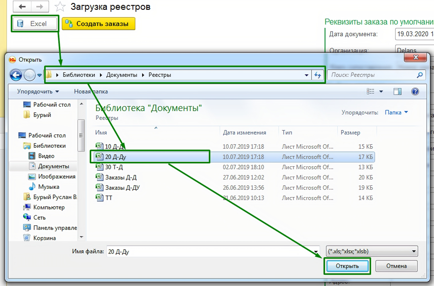Click the Создать заказы button
434x286 pixels.
pyautogui.click(x=98, y=24)
